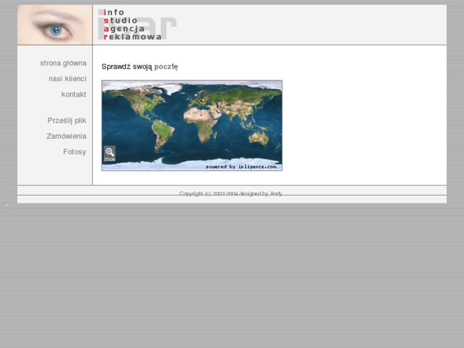The width and height of the screenshot is (464, 348).
Task: Open 'Zamówienia' from the sidebar
Action: (x=66, y=136)
